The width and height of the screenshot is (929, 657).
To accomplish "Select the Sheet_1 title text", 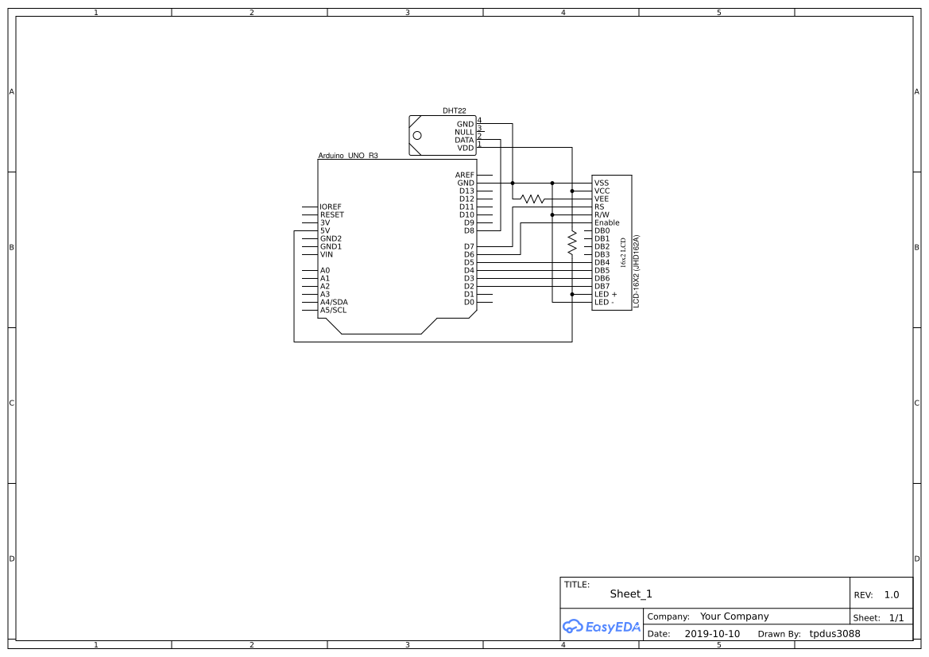I will tap(631, 594).
